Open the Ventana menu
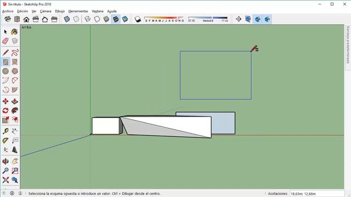The height and width of the screenshot is (197, 351). (x=98, y=11)
